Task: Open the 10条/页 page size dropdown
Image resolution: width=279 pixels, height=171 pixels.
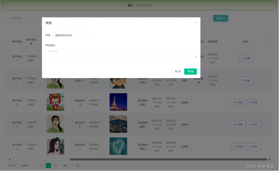Action: coord(27,166)
